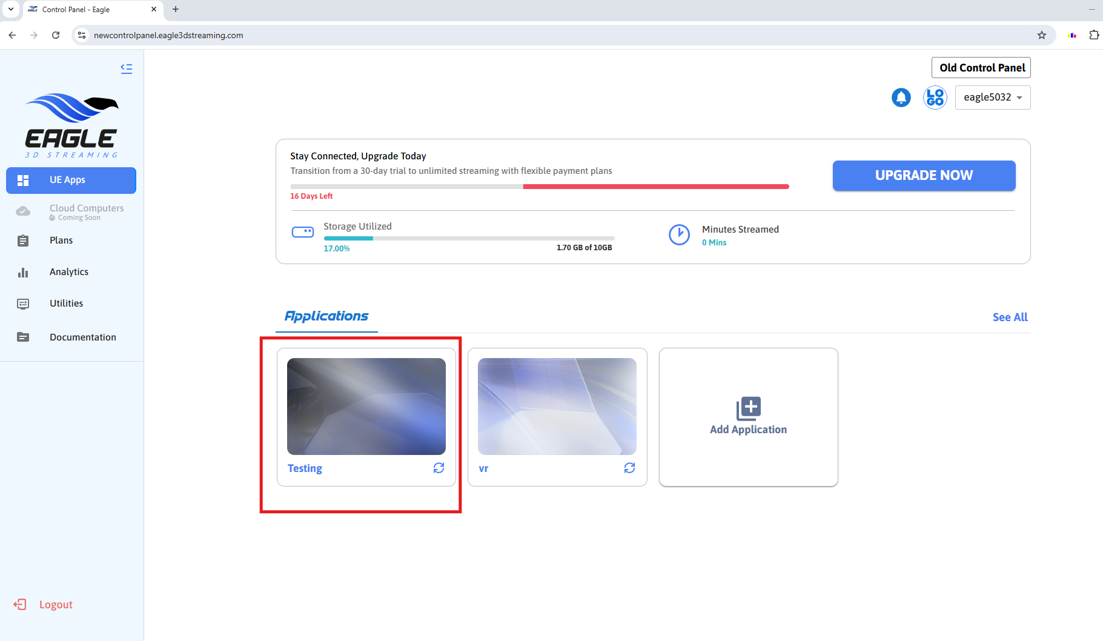Refresh the Testing application
Viewport: 1103px width, 641px height.
439,468
